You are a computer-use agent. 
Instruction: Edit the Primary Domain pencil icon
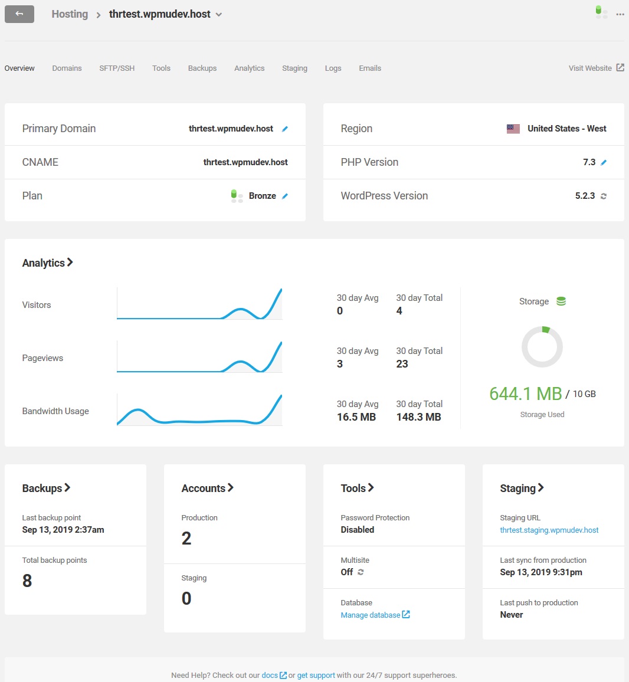coord(285,129)
